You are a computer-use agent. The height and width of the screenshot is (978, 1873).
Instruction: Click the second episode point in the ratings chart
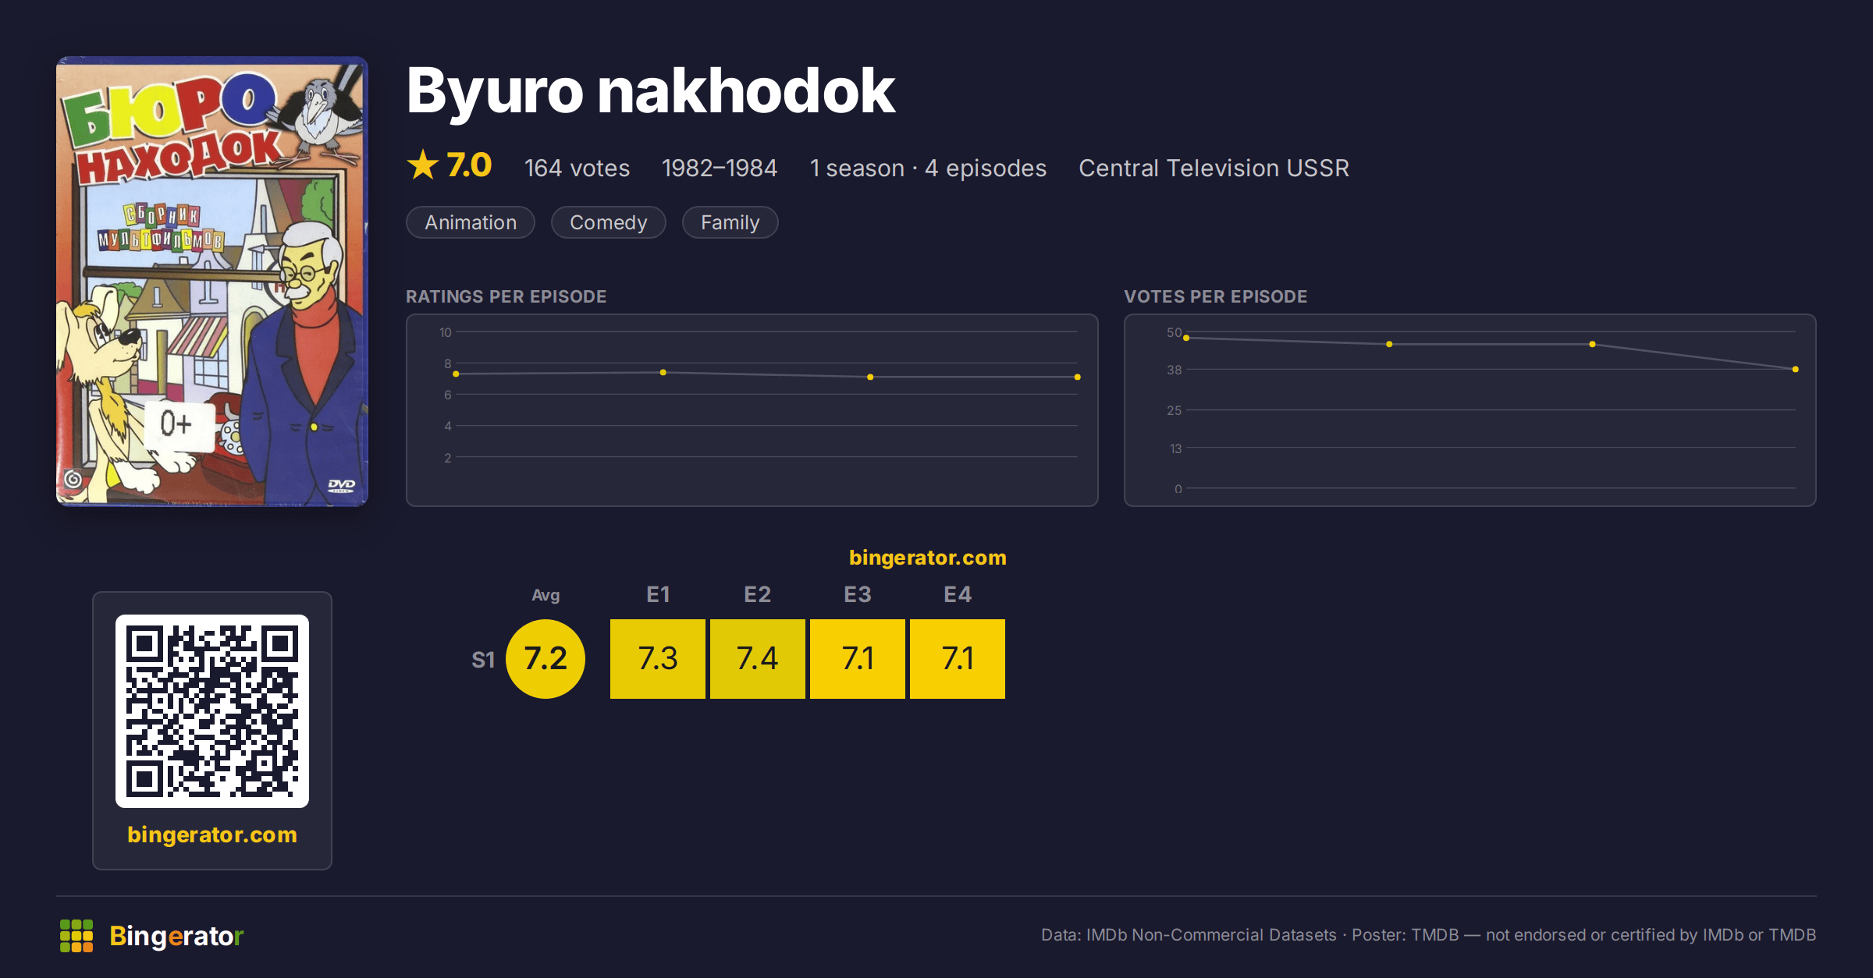point(663,373)
